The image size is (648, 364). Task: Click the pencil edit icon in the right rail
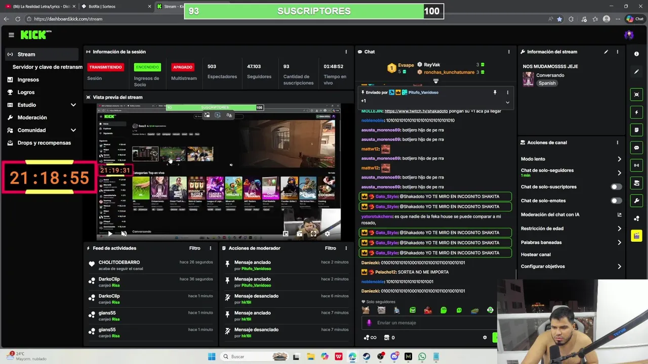(636, 72)
